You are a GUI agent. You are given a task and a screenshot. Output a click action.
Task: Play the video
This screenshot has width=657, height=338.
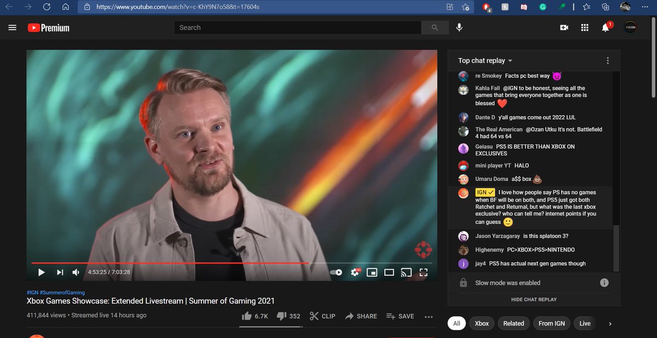click(x=41, y=272)
